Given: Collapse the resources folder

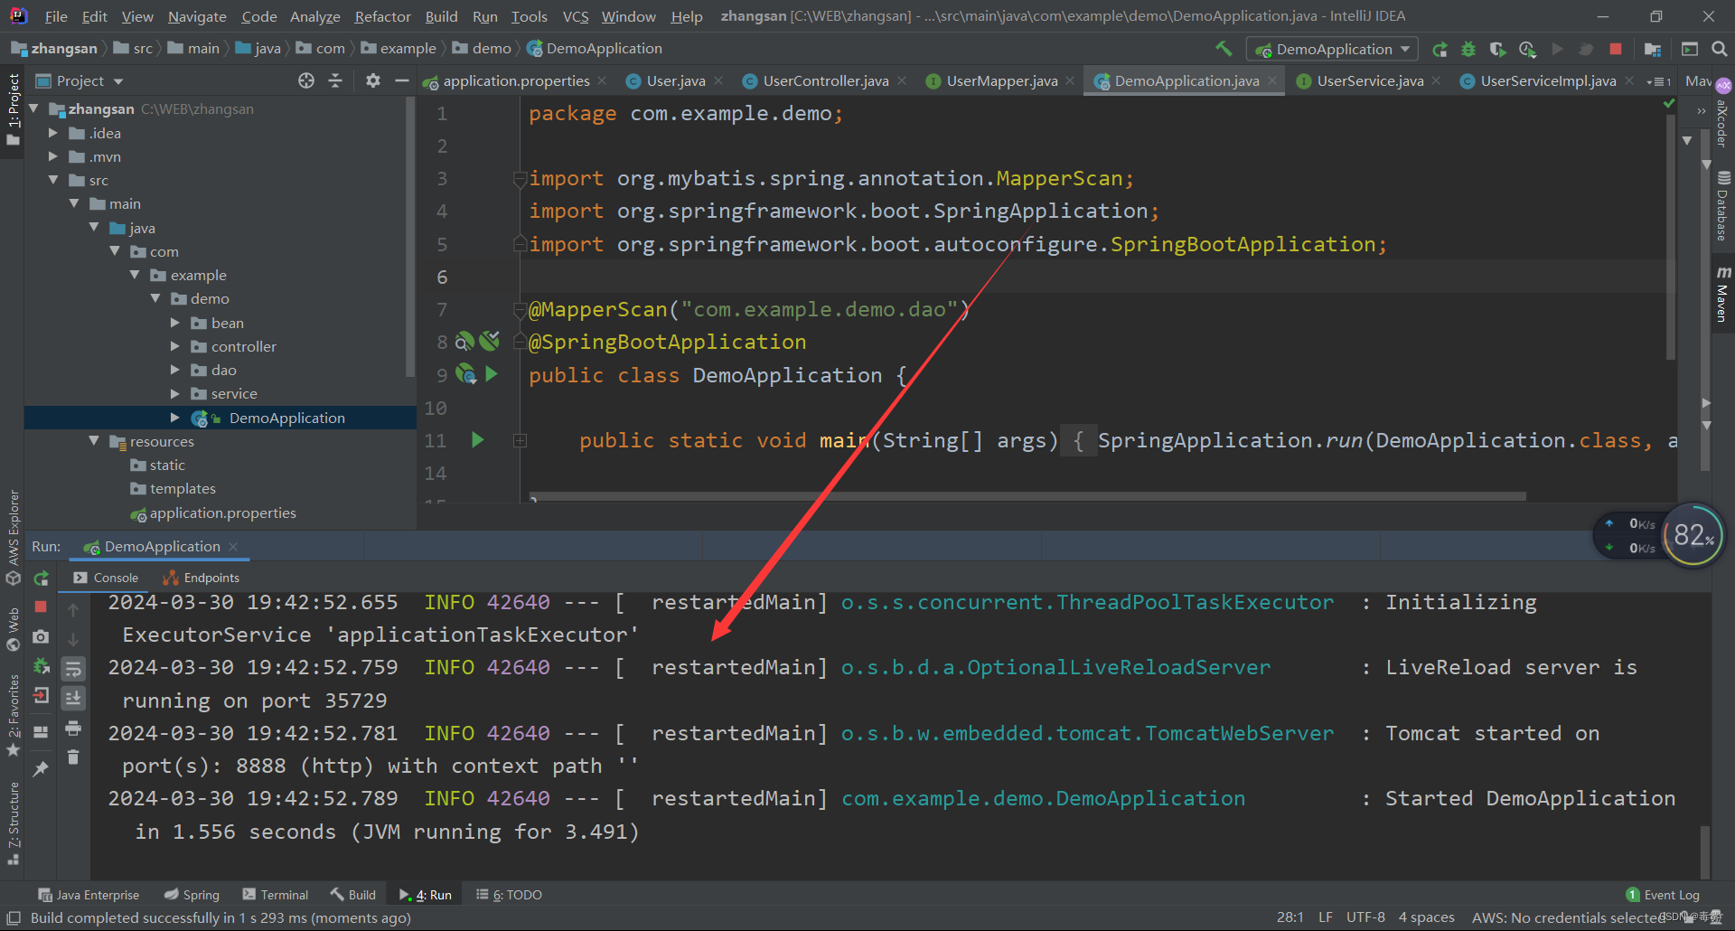Looking at the screenshot, I should 94,441.
